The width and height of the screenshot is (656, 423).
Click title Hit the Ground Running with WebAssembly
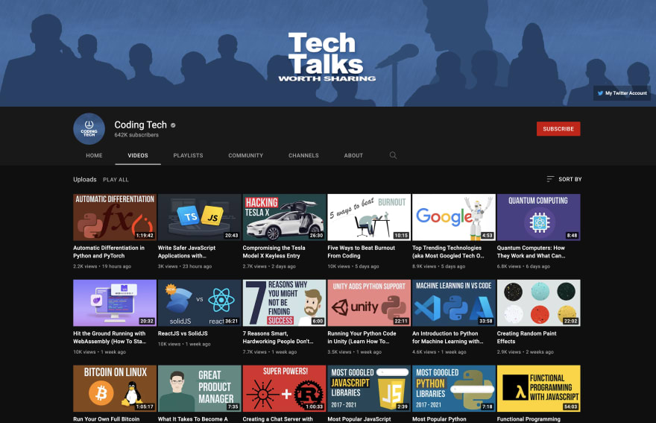[110, 337]
